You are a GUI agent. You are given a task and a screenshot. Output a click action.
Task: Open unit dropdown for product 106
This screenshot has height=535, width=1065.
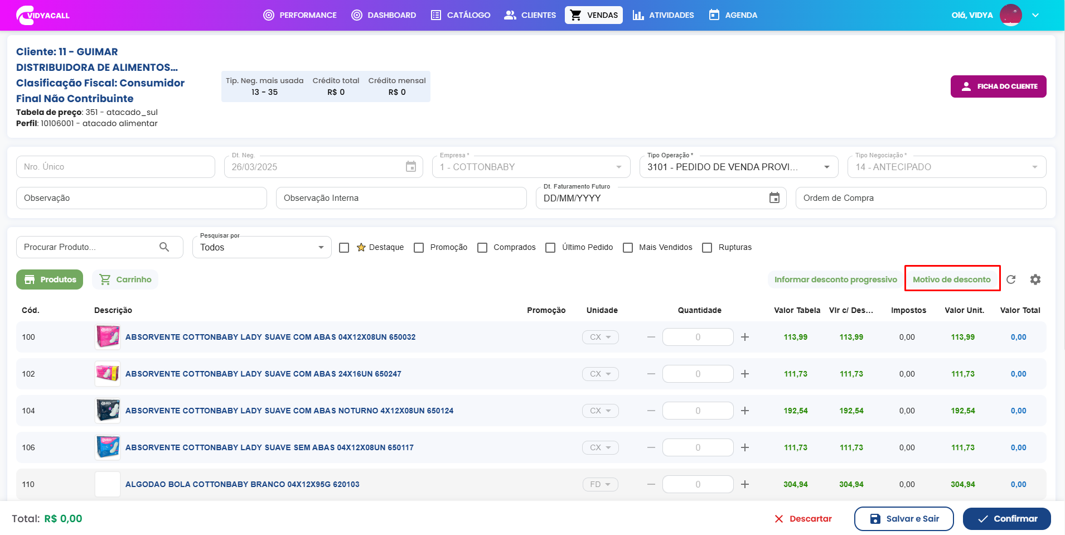[x=601, y=447]
